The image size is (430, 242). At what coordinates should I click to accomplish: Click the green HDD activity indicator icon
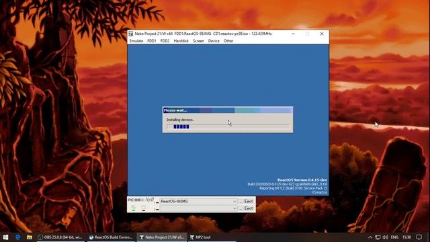133,208
